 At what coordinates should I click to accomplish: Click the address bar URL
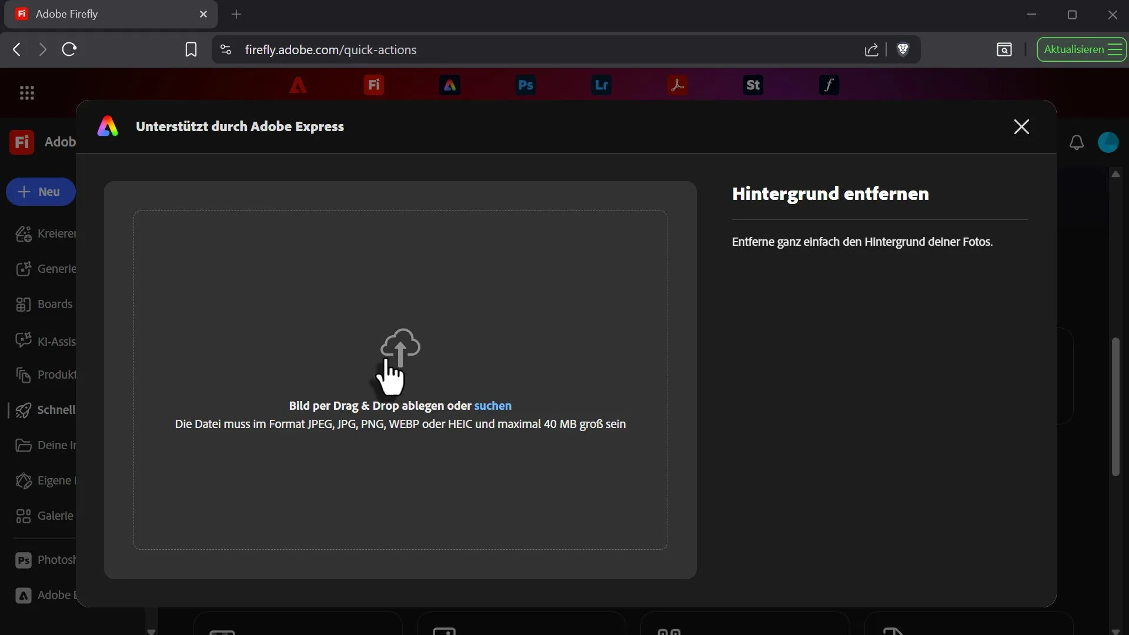point(330,50)
